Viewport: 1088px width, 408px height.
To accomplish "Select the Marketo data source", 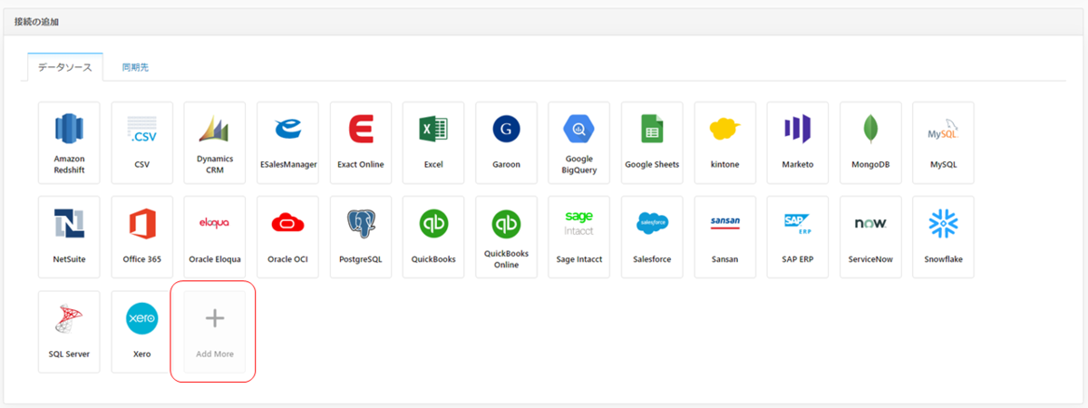I will 798,142.
